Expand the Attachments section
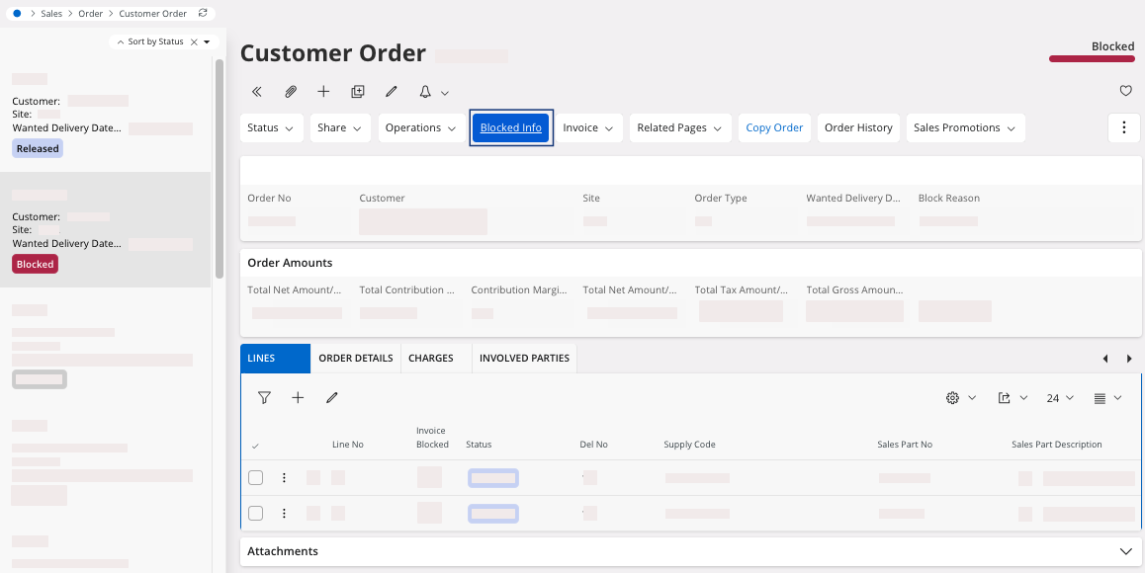The width and height of the screenshot is (1145, 573). point(1124,551)
